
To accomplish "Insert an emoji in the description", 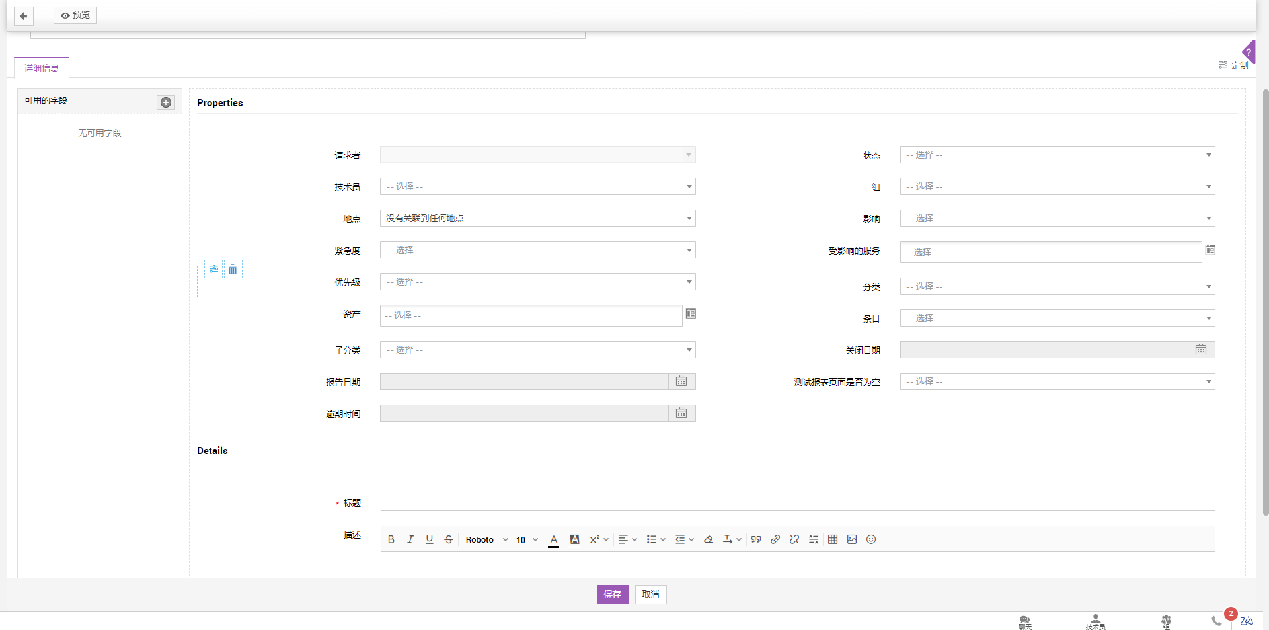I will click(871, 539).
